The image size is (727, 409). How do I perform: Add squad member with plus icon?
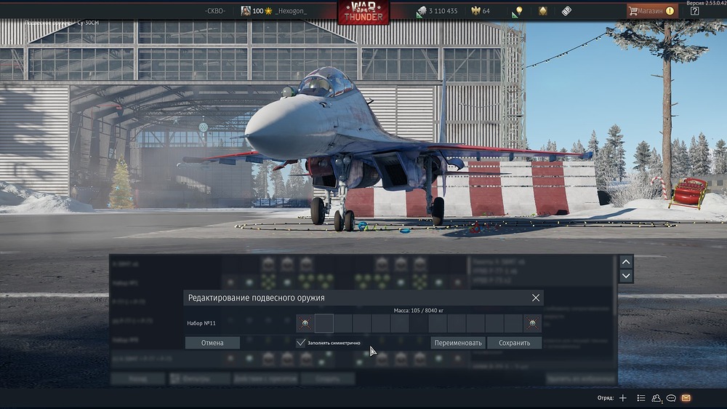click(x=622, y=398)
